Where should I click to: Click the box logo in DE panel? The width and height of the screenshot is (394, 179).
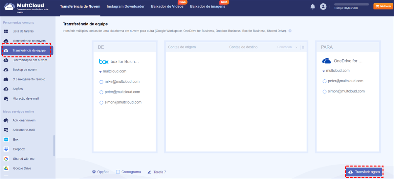[x=104, y=61]
